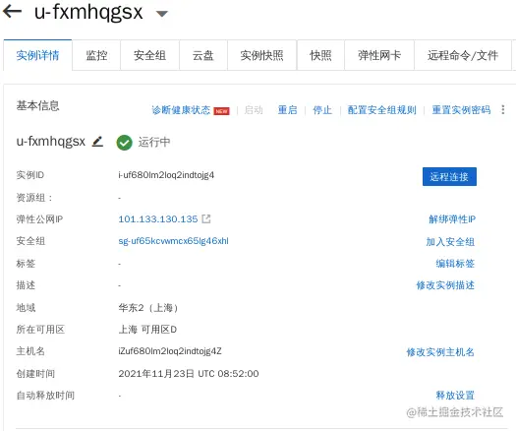Click 释放设置 link
Viewport: 516px width, 431px height.
coord(455,396)
